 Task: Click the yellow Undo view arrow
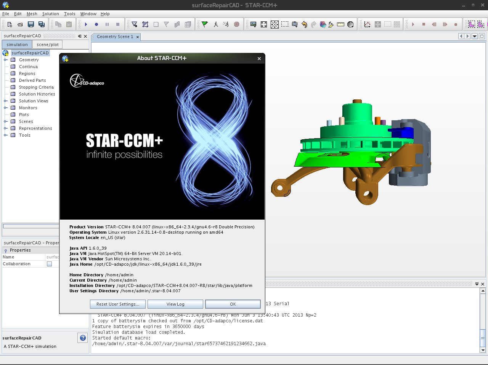[x=304, y=24]
